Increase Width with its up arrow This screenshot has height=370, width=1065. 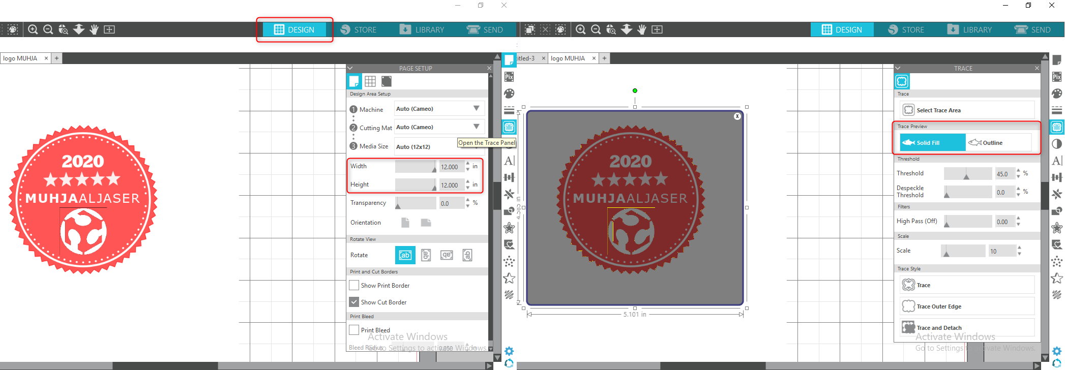(x=468, y=164)
